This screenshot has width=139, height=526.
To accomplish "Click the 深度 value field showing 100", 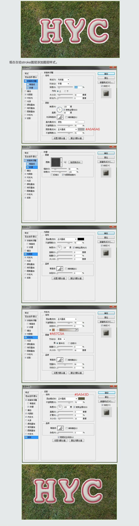I will point(78,87).
